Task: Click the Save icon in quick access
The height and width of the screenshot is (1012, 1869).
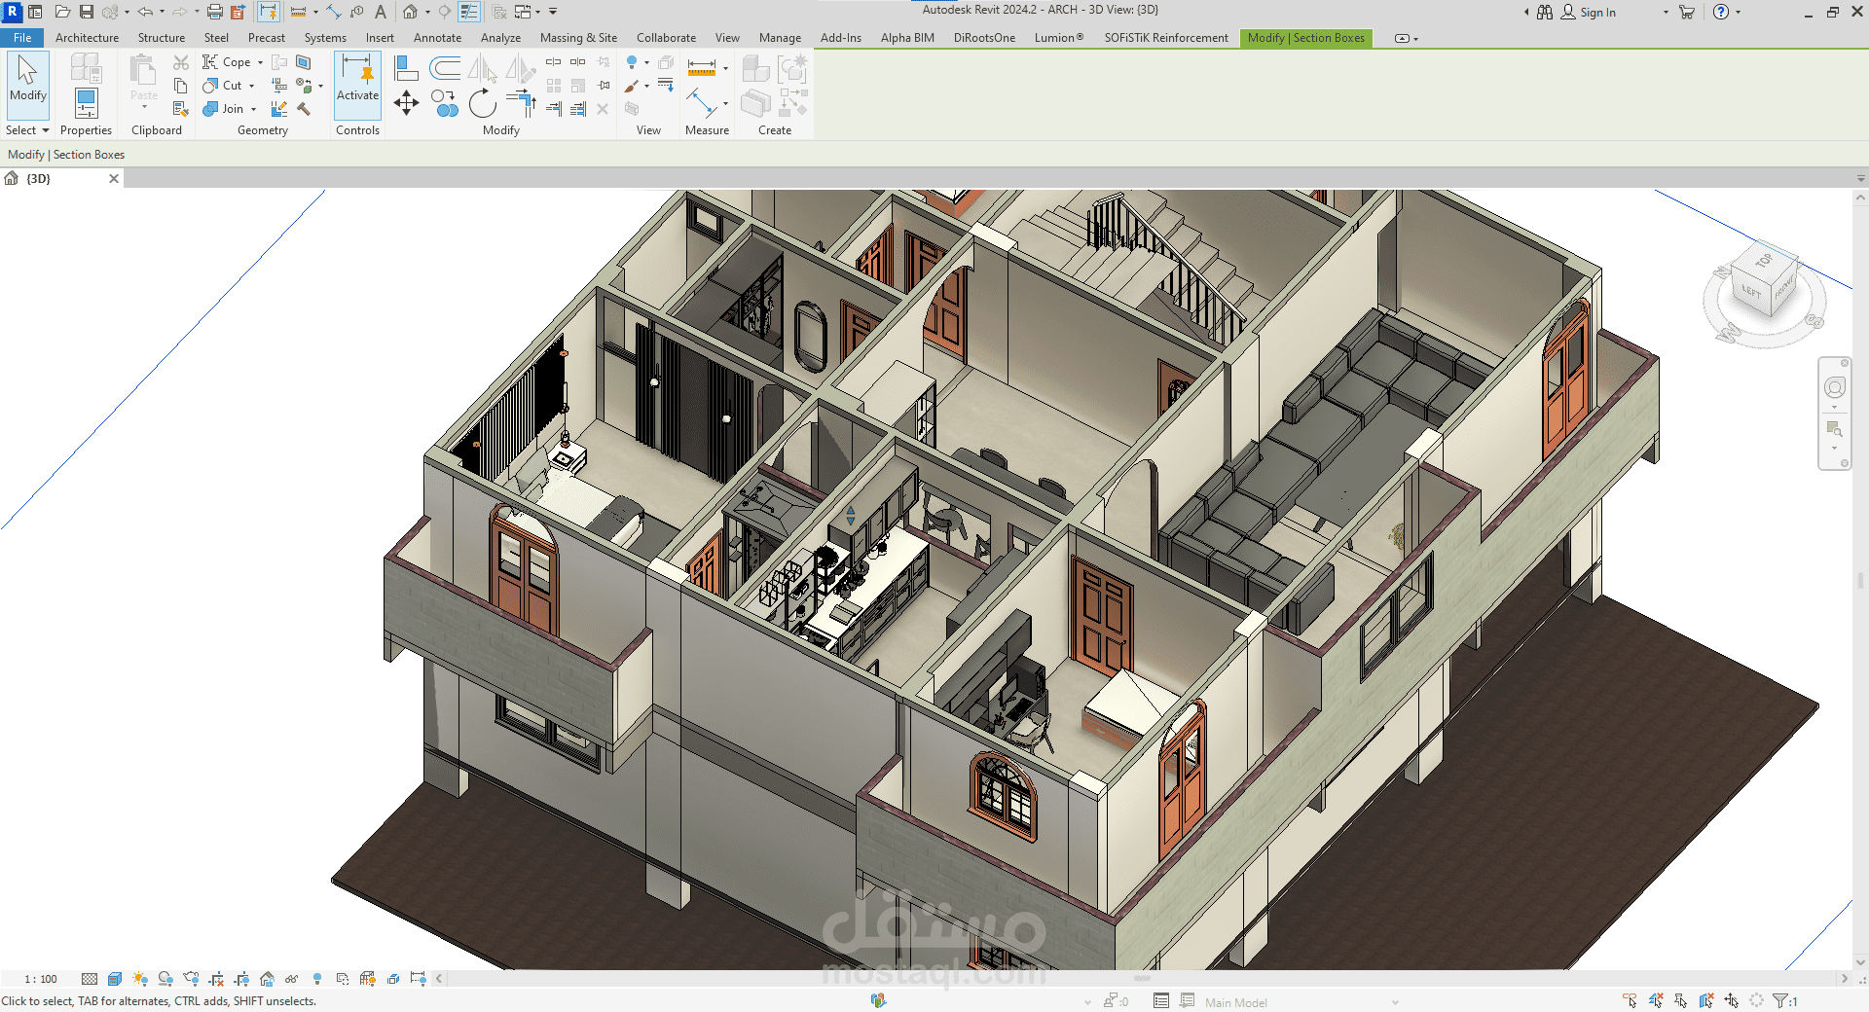Action: [x=87, y=12]
